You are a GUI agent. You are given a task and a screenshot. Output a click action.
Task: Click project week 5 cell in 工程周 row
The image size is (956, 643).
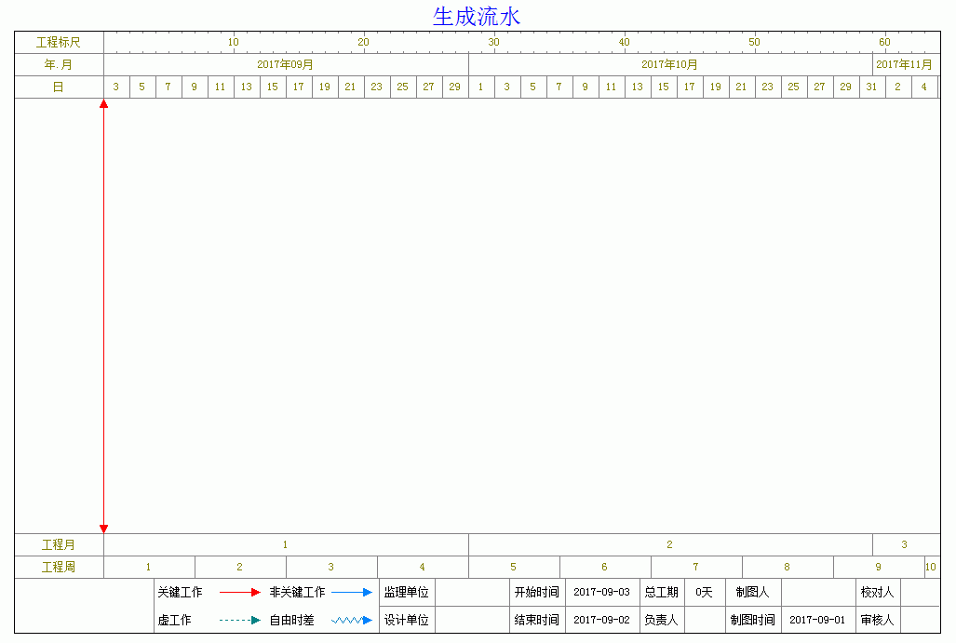click(514, 567)
